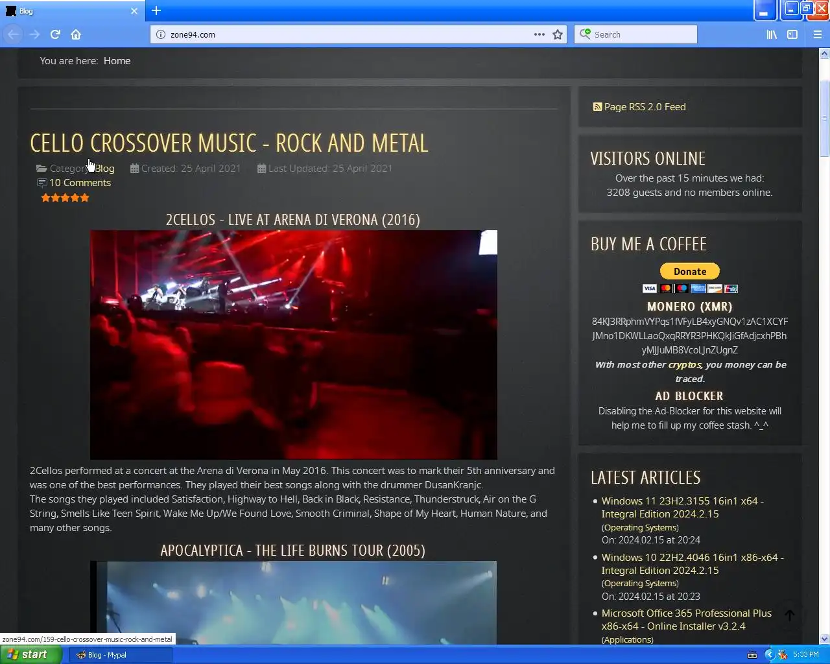The width and height of the screenshot is (830, 664).
Task: Click the orange RSS feed icon
Action: pyautogui.click(x=597, y=106)
